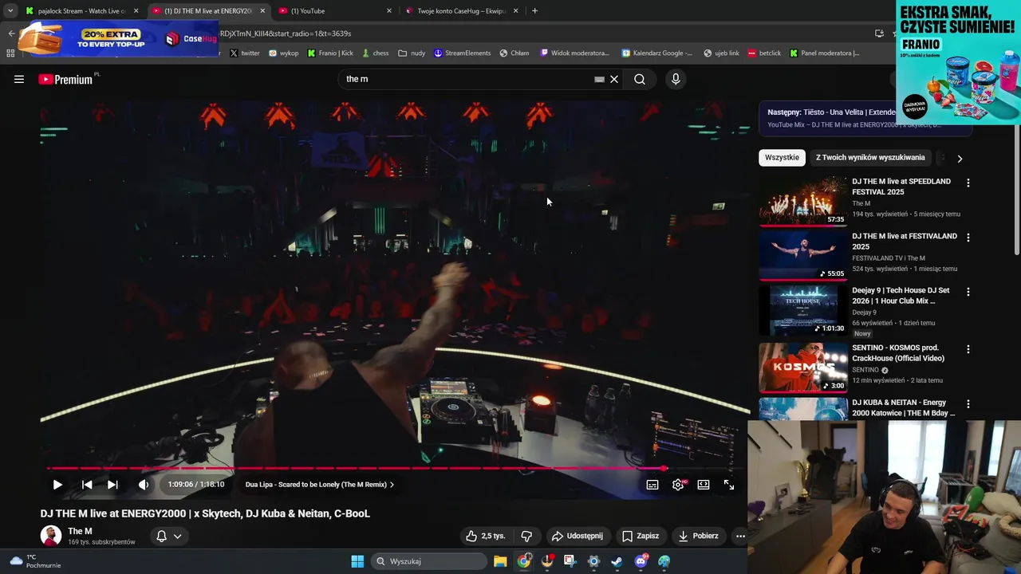Viewport: 1021px width, 574px height.
Task: Mute the video volume
Action: pos(144,484)
